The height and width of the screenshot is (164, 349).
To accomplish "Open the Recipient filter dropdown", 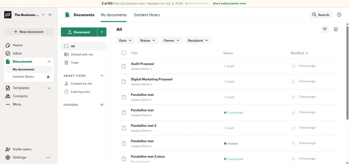I will (x=198, y=40).
